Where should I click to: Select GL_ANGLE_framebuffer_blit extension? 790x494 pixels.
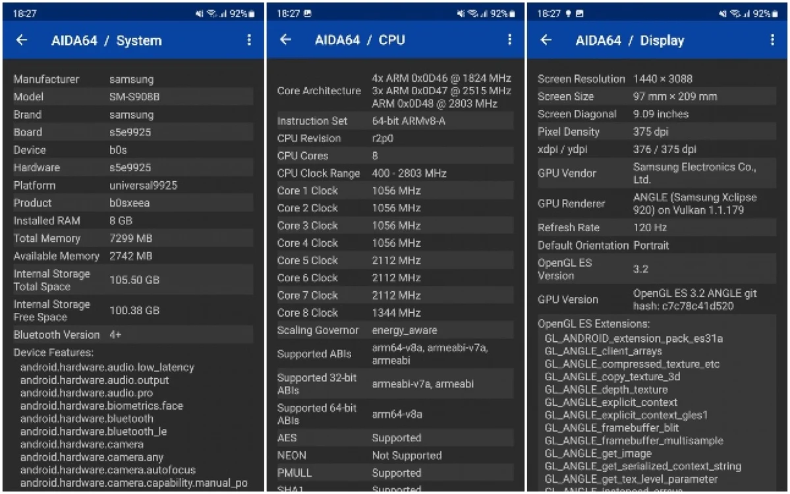tap(611, 428)
